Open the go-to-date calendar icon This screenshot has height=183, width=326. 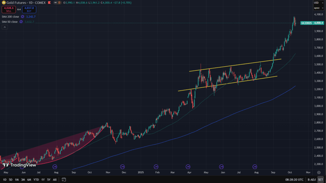[x=64, y=180]
